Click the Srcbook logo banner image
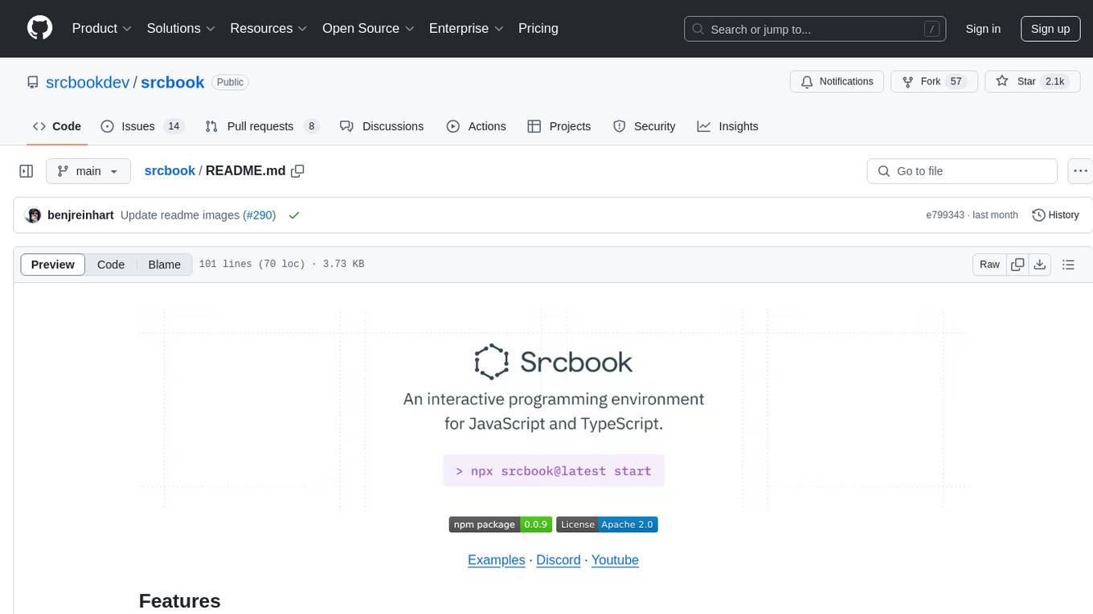1093x614 pixels. pyautogui.click(x=554, y=410)
